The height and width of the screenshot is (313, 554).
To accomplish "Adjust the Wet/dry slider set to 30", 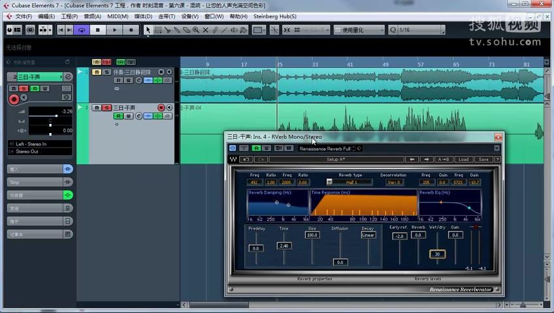I will (438, 254).
